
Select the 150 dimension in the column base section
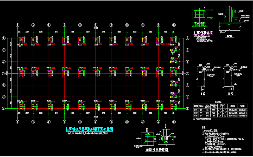(x=235, y=11)
